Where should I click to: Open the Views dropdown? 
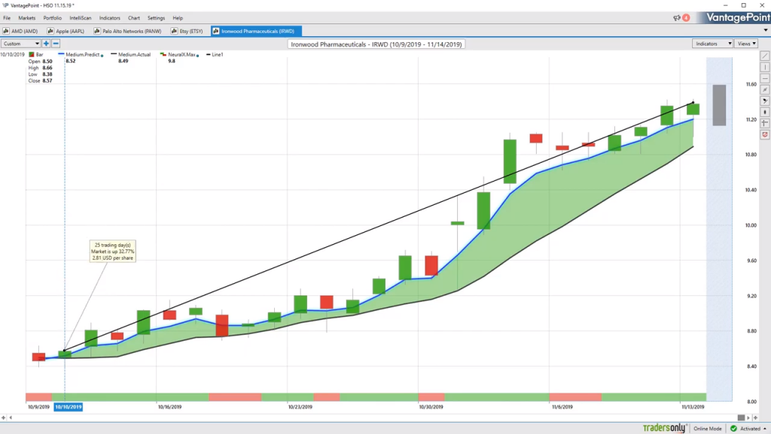point(746,43)
